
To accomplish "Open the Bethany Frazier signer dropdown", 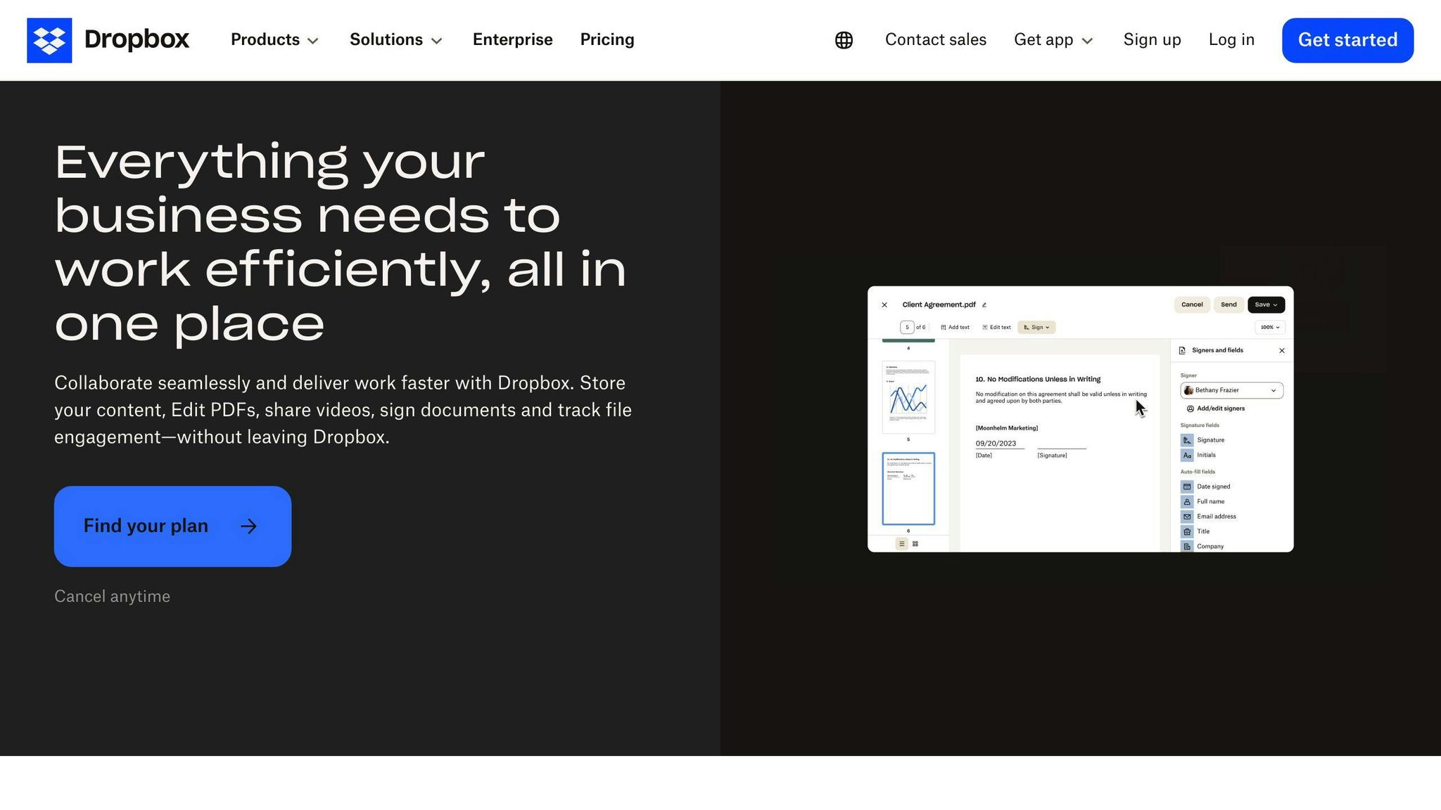I will tap(1231, 390).
